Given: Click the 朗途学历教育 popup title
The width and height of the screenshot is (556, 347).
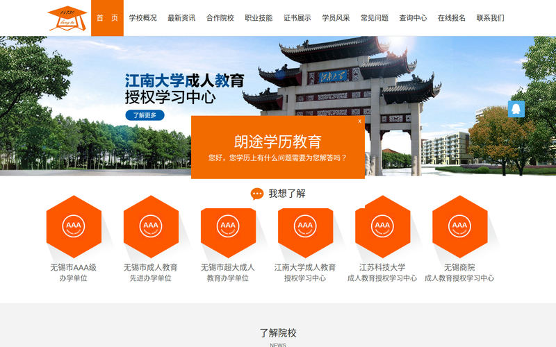Looking at the screenshot, I should point(277,142).
